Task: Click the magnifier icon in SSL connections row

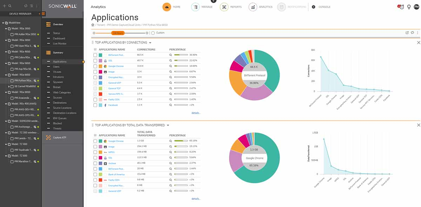Action: [171, 60]
